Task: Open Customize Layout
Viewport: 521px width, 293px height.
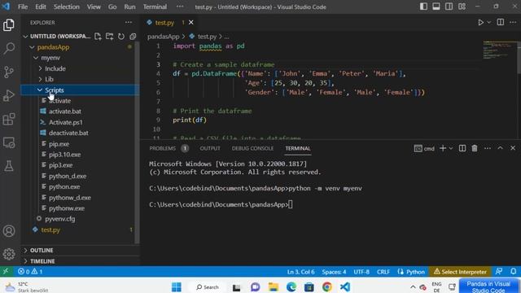Action: 462,7
